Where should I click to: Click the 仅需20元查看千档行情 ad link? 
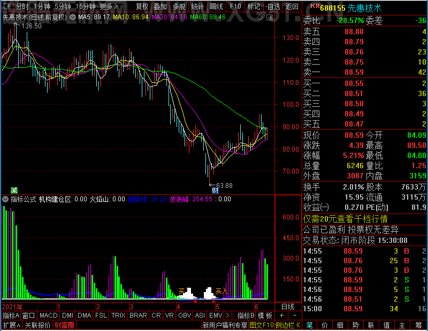(x=345, y=219)
